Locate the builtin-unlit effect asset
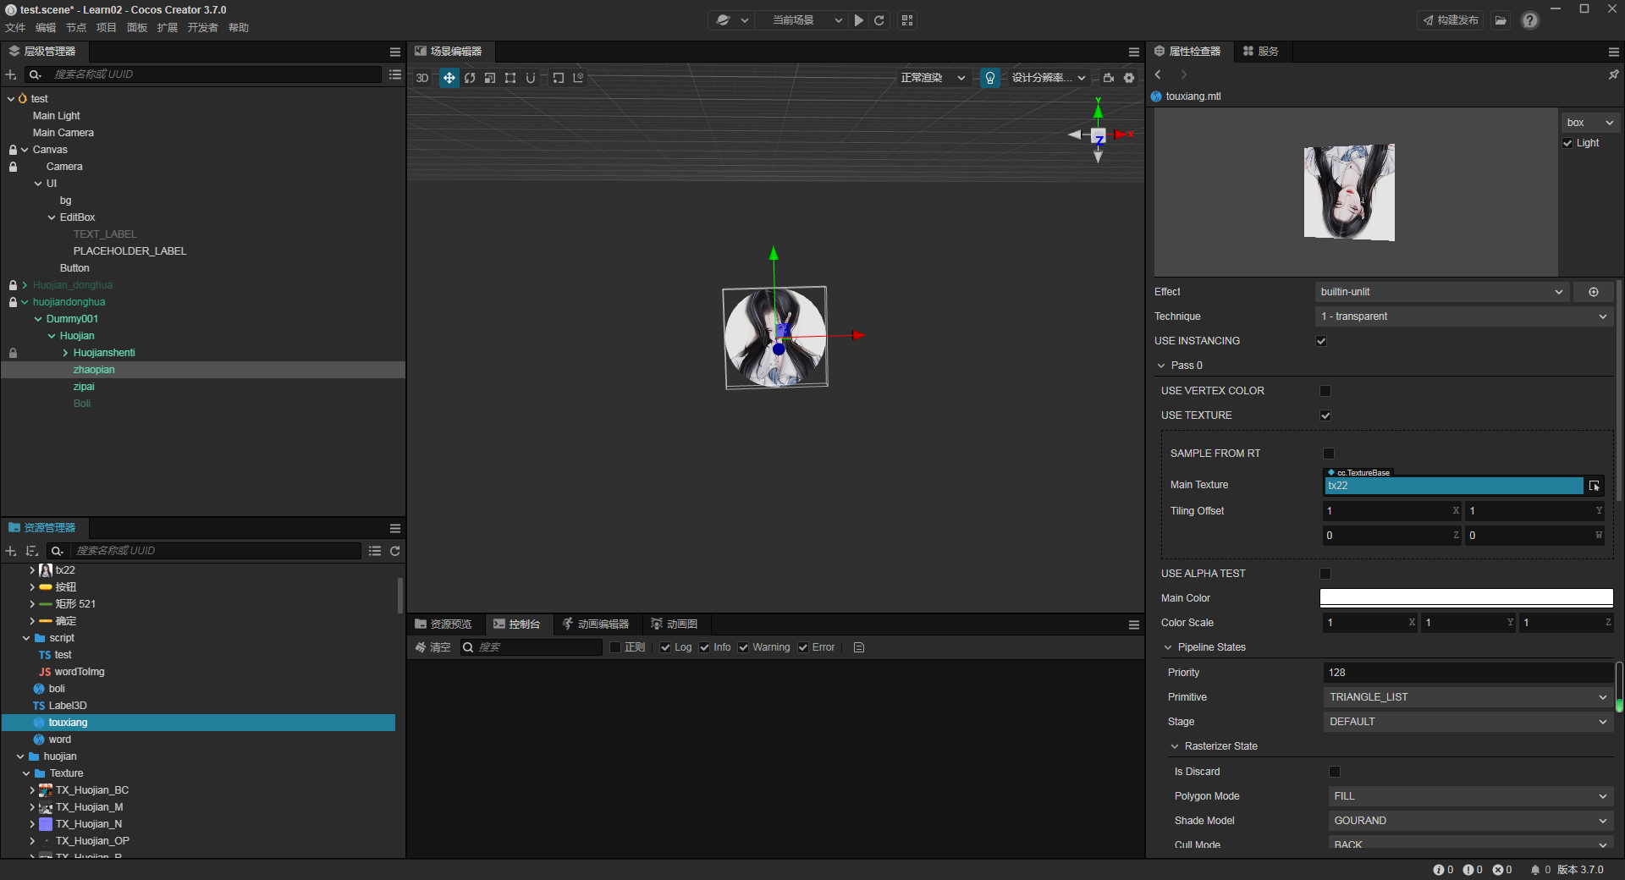The image size is (1625, 880). pos(1594,292)
